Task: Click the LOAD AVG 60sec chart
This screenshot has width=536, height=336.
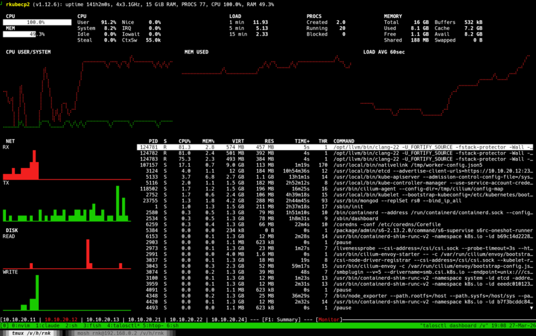Action: tap(442, 90)
